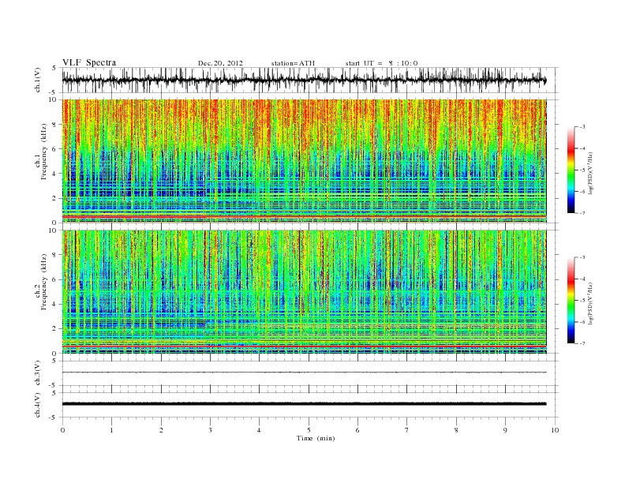Click the '5' tick on time axis
Image resolution: width=625 pixels, height=483 pixels.
[x=309, y=430]
